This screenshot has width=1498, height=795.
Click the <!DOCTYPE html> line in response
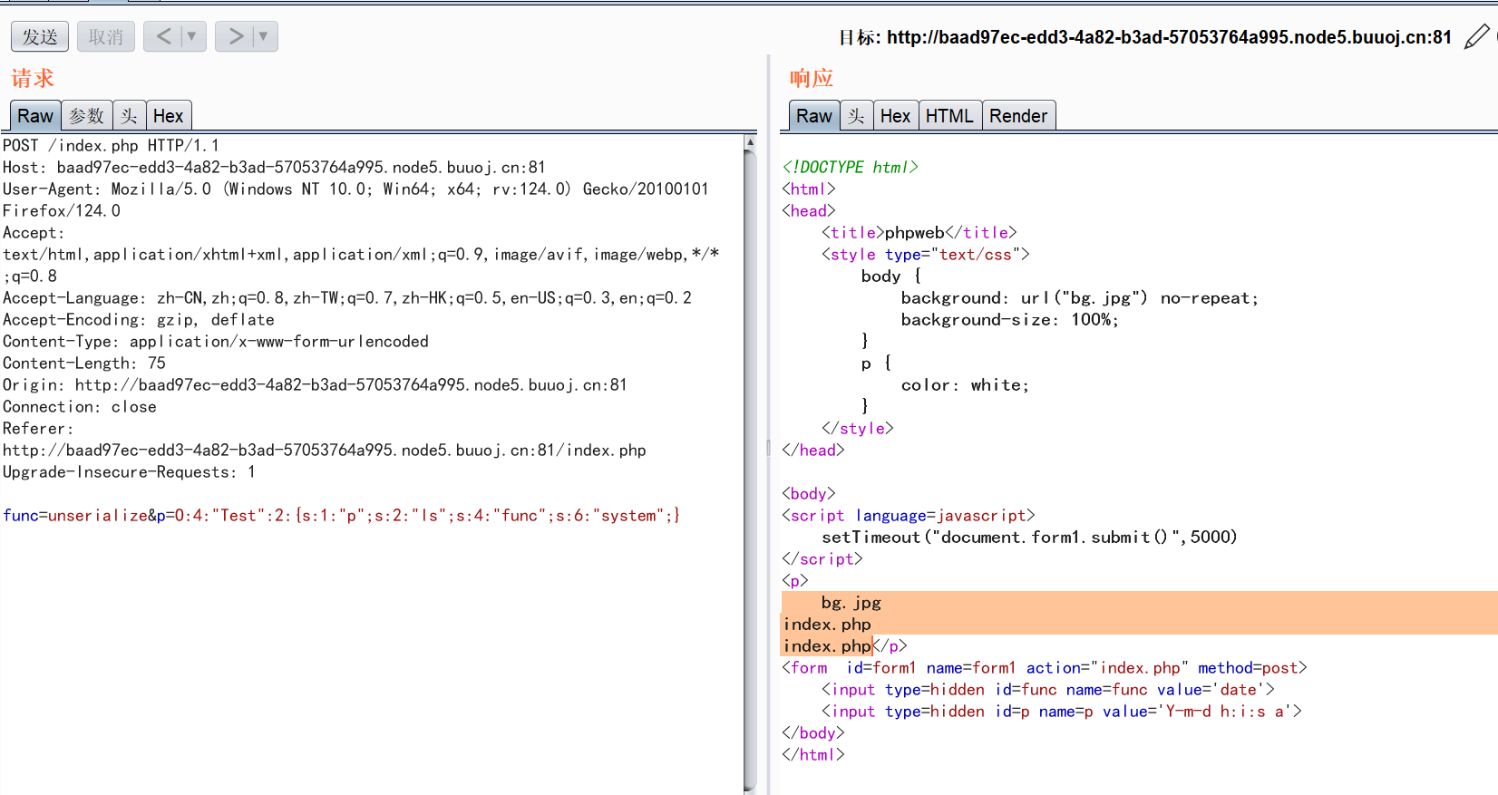click(851, 167)
